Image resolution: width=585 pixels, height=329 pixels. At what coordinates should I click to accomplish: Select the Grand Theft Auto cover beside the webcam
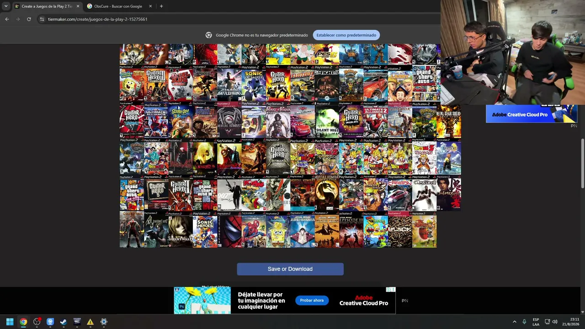point(425,83)
